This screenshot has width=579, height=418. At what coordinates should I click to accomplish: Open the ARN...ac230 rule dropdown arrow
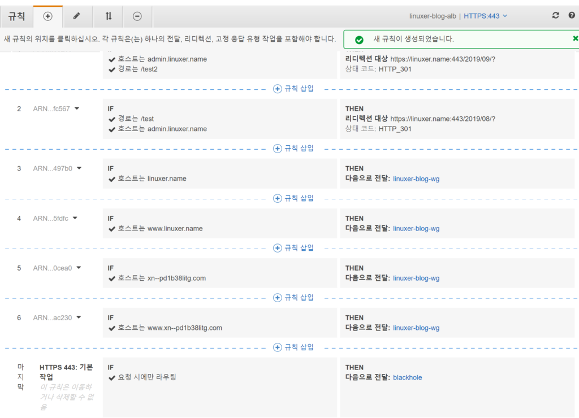(x=79, y=317)
